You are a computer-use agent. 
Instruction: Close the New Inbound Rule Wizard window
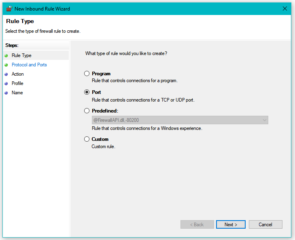284,8
